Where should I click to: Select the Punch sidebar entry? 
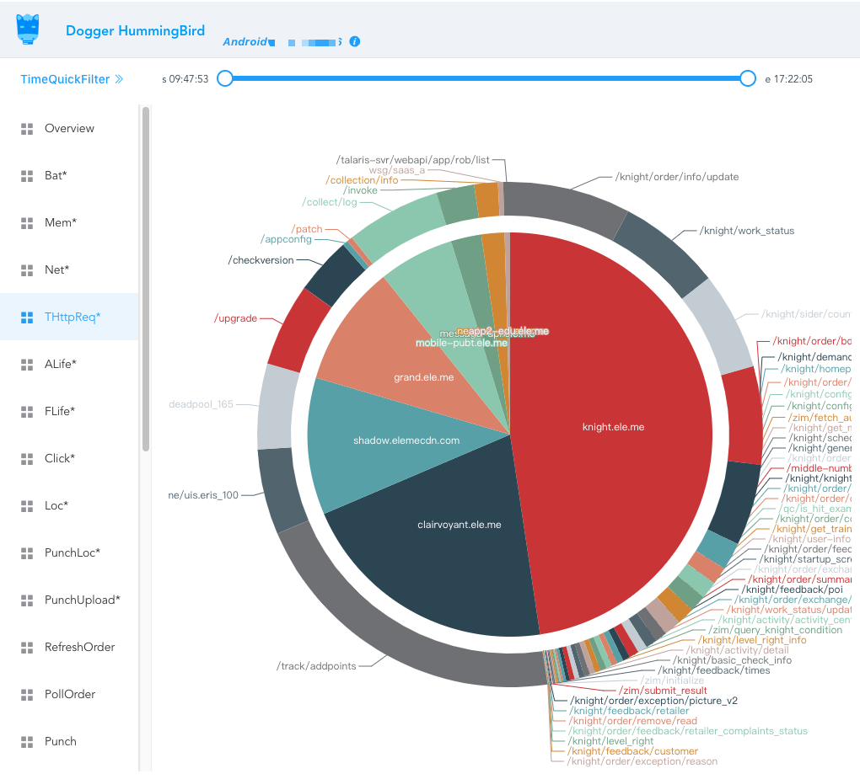click(x=69, y=742)
